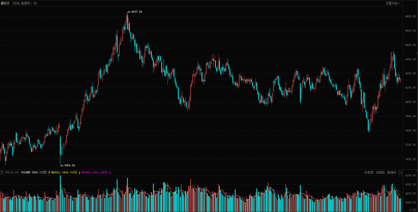
Task: Click the 2068.00 volume axis label
Action: (x=411, y=203)
